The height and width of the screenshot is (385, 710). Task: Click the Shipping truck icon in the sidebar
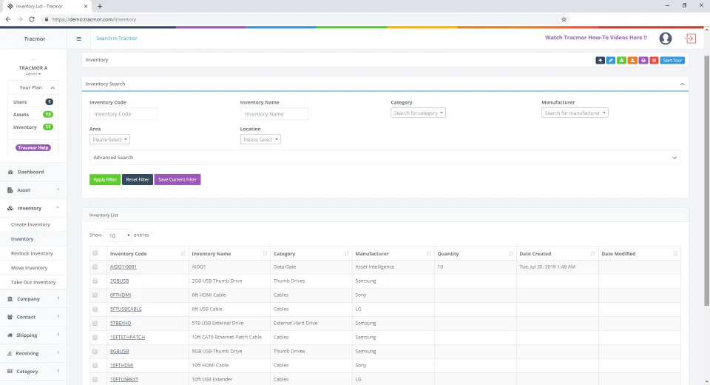pos(10,335)
